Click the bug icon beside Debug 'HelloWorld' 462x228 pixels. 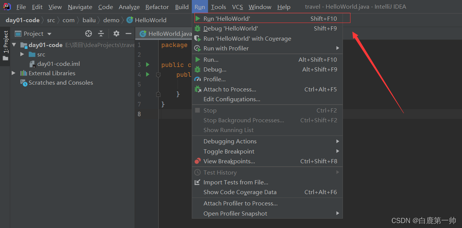pos(197,28)
